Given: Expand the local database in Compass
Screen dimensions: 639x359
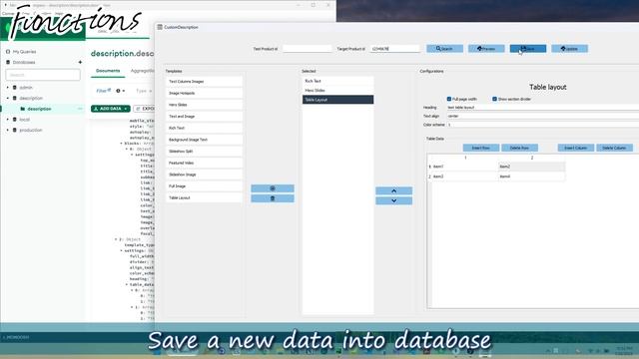Looking at the screenshot, I should tap(8, 120).
